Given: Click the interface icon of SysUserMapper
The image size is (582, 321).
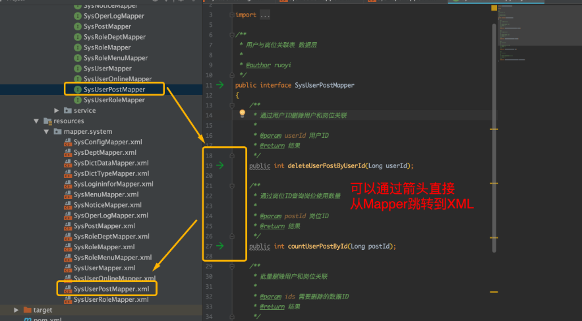Looking at the screenshot, I should 78,69.
